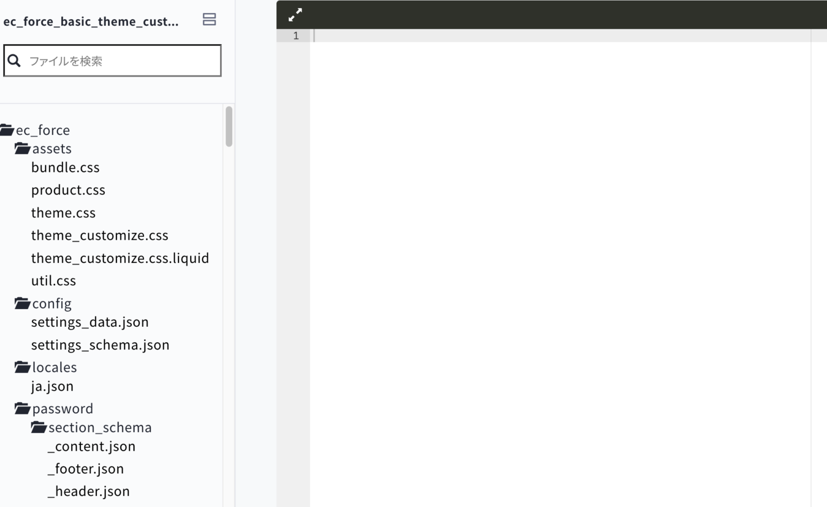Open settings_data.json file
The image size is (827, 507).
tap(90, 322)
